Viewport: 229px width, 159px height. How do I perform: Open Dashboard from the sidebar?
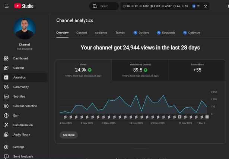pos(20,58)
